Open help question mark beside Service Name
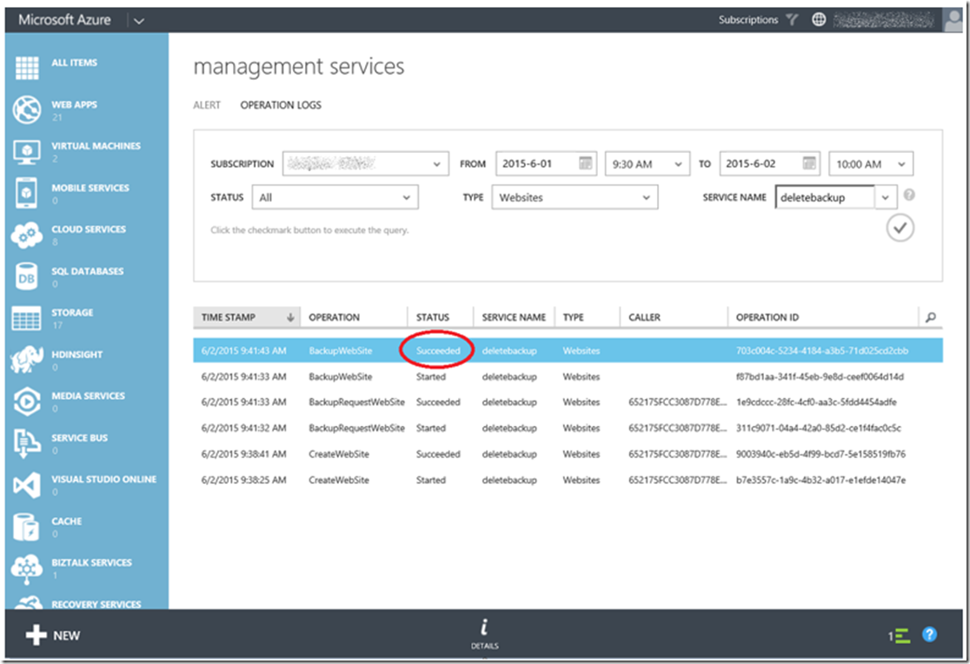Screen dimensions: 970x664 click(x=909, y=195)
